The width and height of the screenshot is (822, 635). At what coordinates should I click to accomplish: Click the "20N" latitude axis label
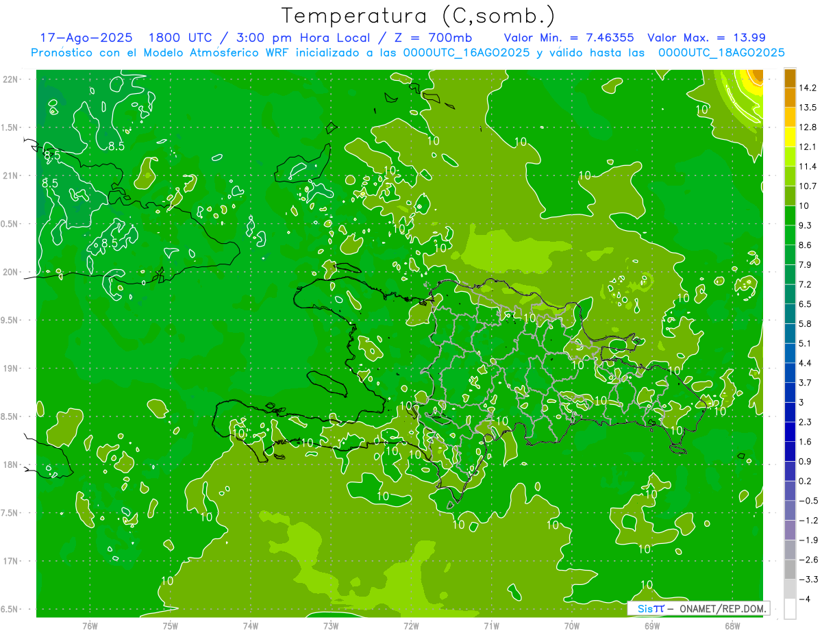[10, 272]
